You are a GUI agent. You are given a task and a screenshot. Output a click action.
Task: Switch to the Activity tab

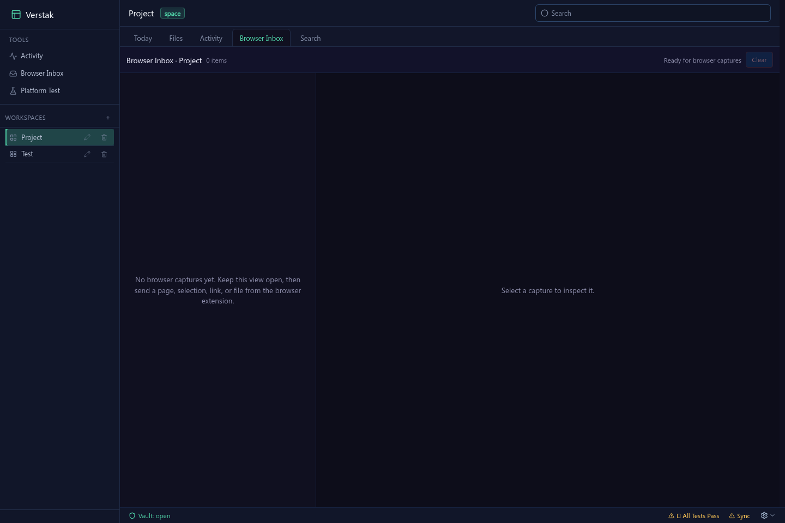(211, 38)
